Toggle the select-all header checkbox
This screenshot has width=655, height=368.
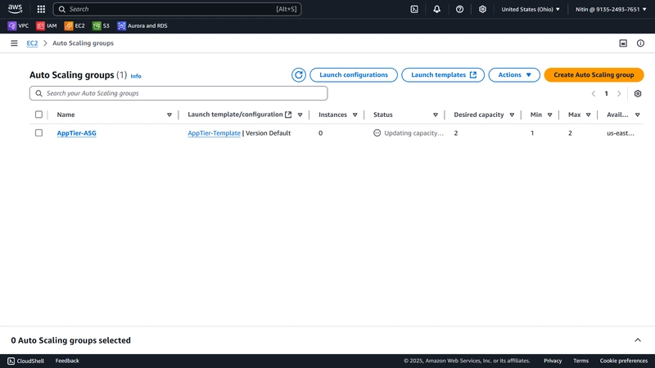pyautogui.click(x=38, y=114)
